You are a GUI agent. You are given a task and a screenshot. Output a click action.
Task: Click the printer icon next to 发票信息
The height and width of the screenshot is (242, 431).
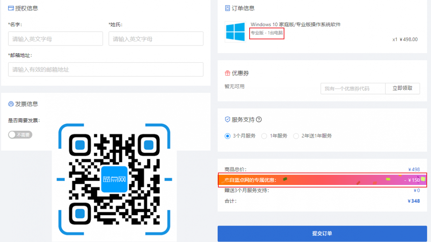point(11,104)
